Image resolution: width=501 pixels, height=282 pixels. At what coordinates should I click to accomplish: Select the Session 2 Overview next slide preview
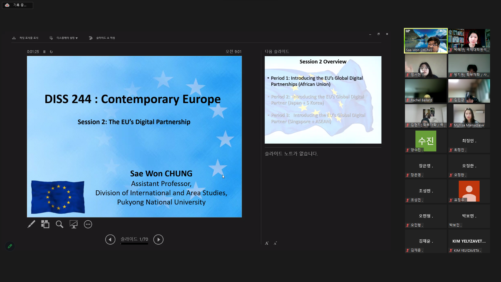tap(323, 100)
